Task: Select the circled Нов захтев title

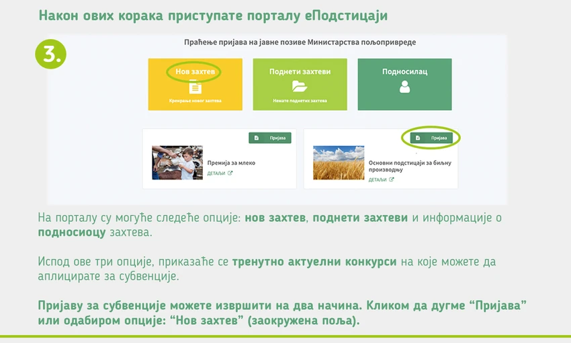Action: click(195, 71)
